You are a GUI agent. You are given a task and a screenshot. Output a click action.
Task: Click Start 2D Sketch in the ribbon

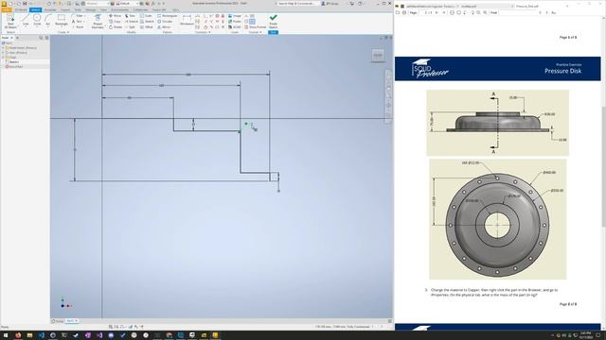click(10, 21)
